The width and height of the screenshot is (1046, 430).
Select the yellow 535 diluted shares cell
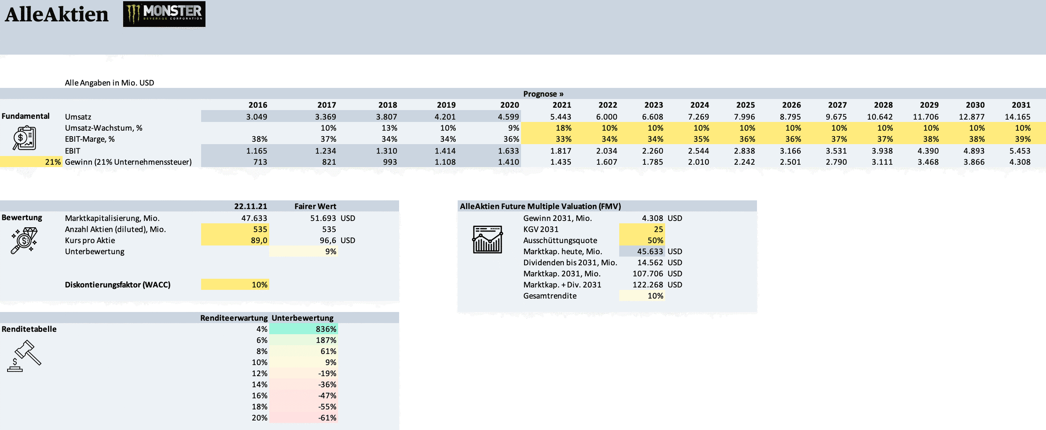(235, 229)
